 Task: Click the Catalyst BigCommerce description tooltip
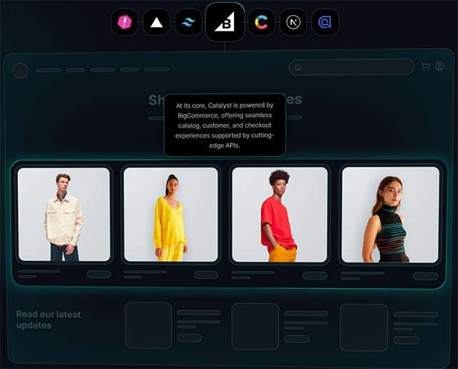pyautogui.click(x=225, y=125)
